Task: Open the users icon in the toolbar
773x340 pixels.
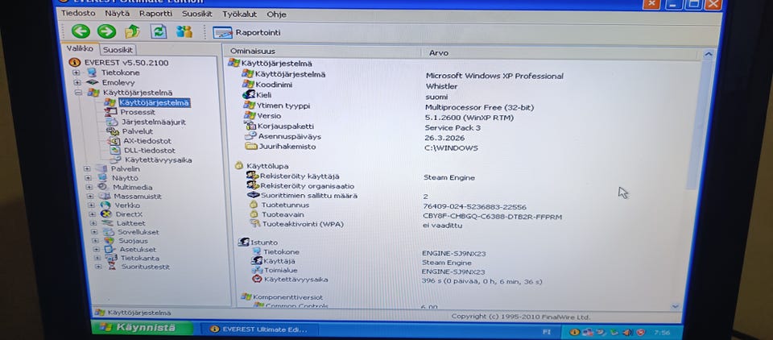Action: tap(184, 31)
